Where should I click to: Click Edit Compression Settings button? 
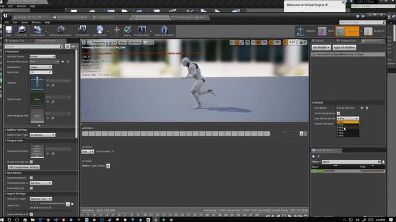24,167
